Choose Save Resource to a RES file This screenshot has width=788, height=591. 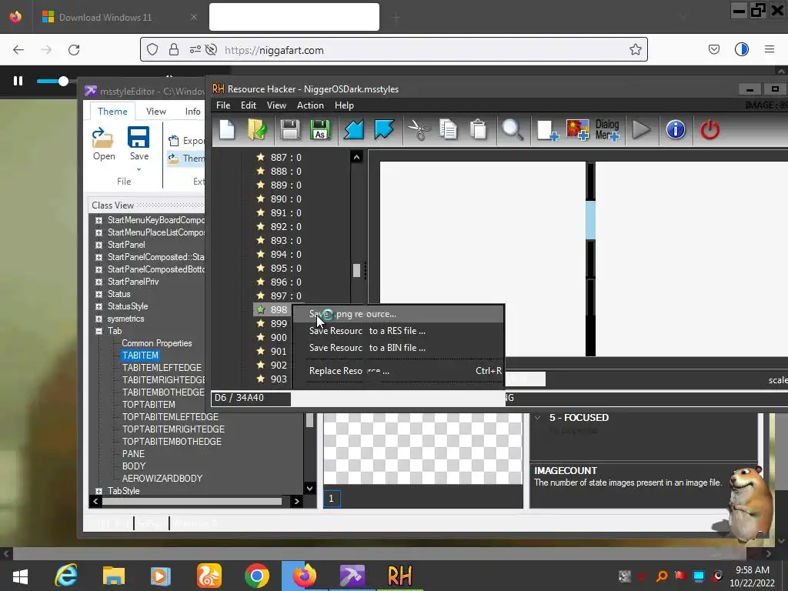398,331
